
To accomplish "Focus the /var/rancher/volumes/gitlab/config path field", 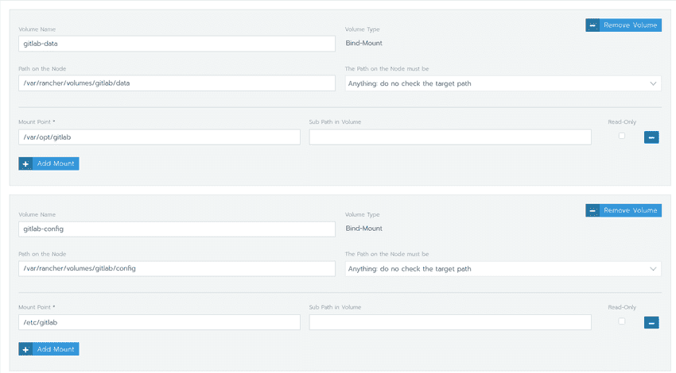I will point(177,268).
